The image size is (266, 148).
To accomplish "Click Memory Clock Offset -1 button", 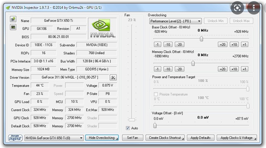I will point(157,69).
